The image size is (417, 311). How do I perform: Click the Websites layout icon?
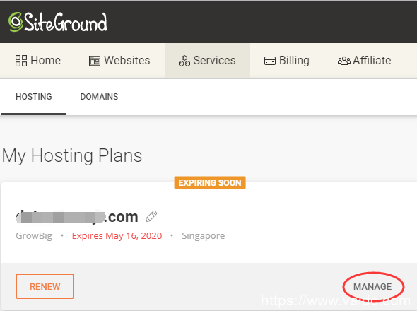point(95,61)
